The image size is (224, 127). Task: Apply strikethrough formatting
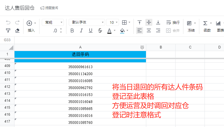100,30
